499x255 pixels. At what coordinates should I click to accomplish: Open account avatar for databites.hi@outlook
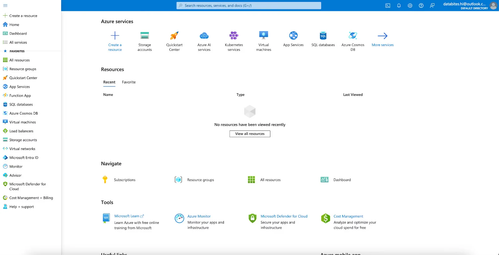(493, 6)
